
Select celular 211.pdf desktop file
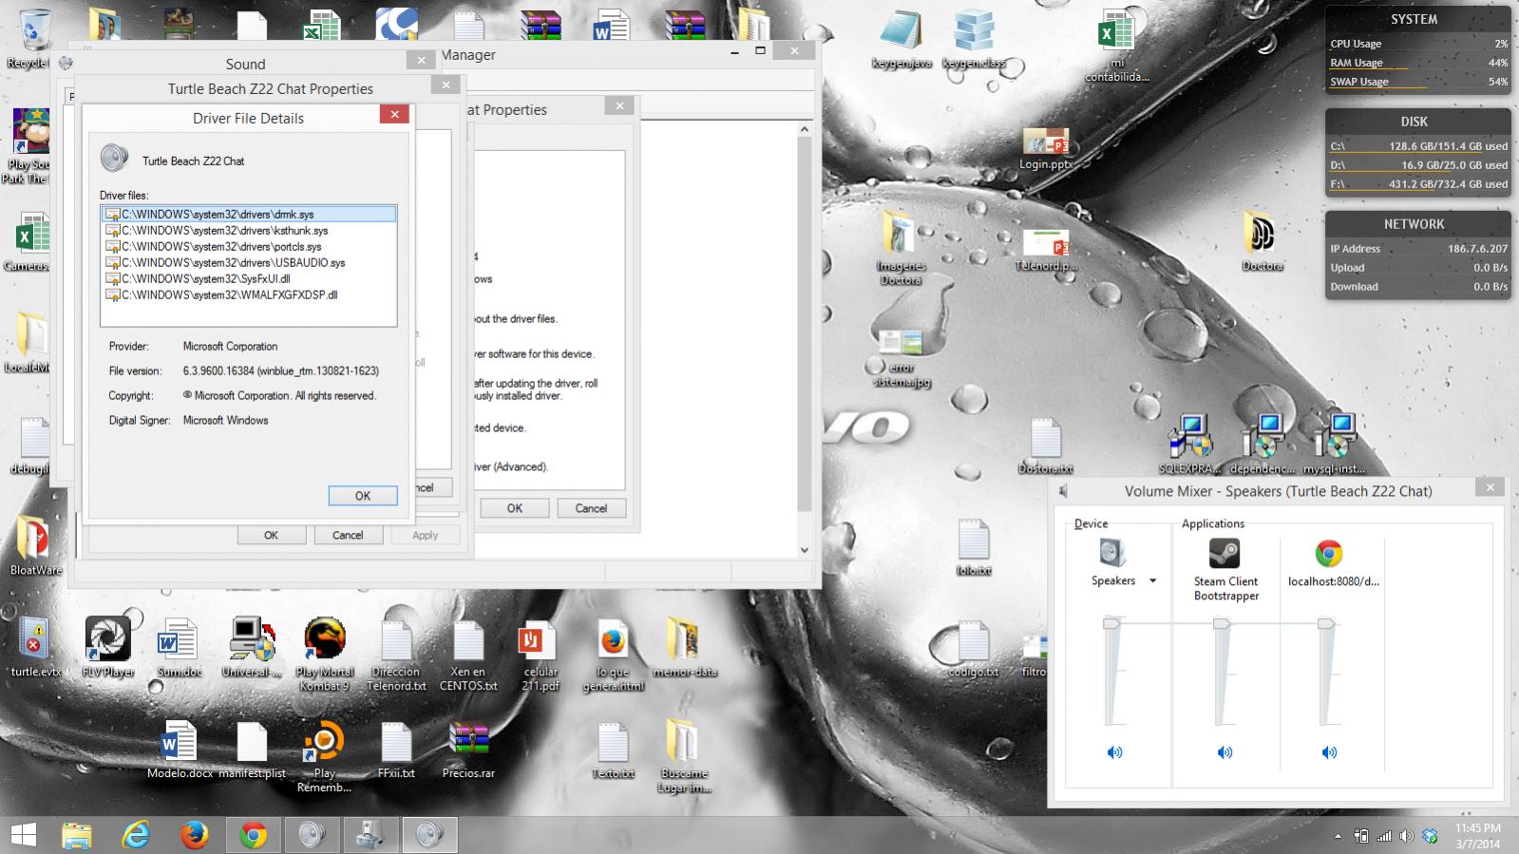[540, 655]
